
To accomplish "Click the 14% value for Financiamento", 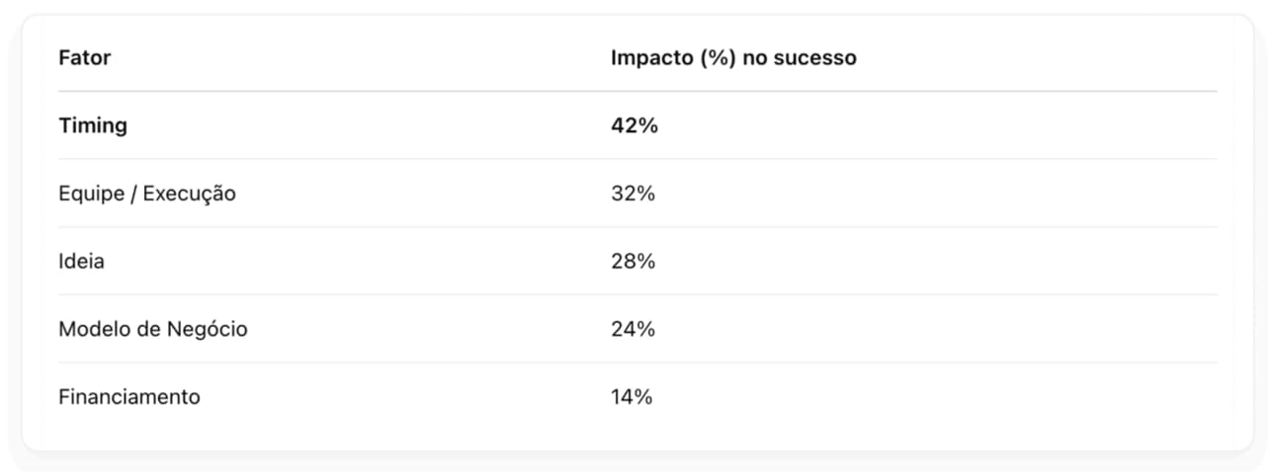I will (x=632, y=397).
